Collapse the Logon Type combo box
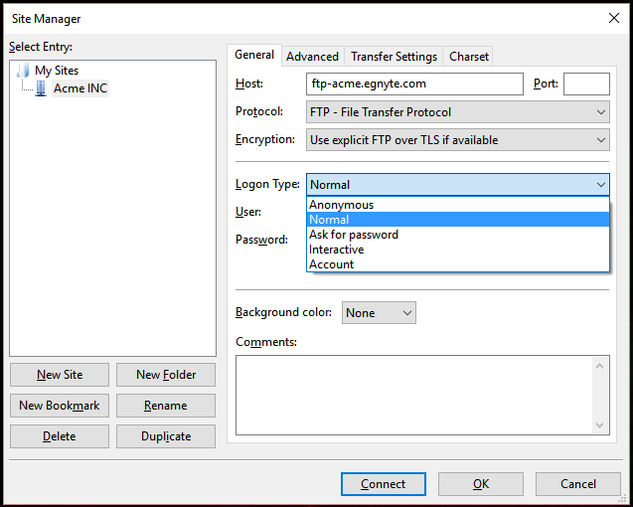The width and height of the screenshot is (633, 507). (600, 184)
